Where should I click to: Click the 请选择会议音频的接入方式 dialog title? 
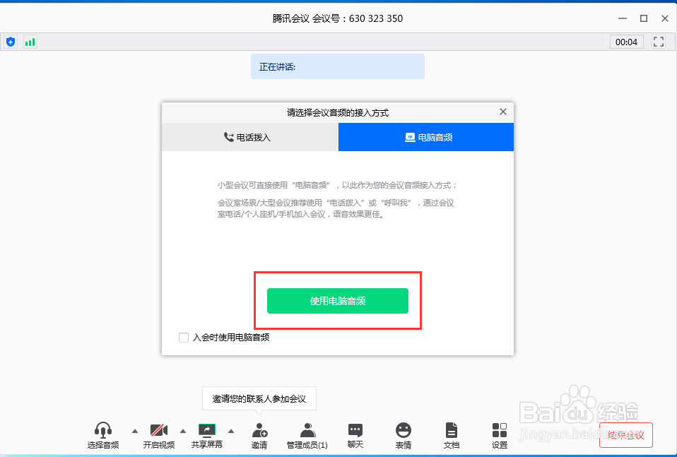(x=338, y=112)
